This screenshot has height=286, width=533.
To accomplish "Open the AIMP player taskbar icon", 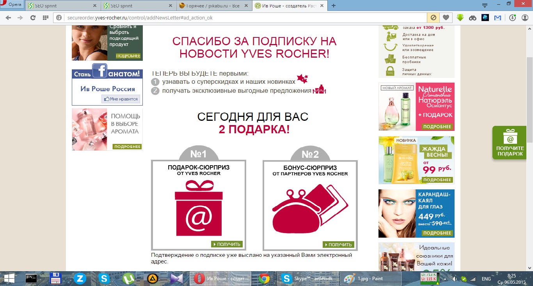I will coord(152,279).
